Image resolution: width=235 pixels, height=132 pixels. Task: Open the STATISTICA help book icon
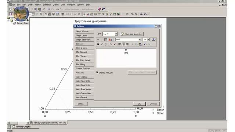point(100,9)
